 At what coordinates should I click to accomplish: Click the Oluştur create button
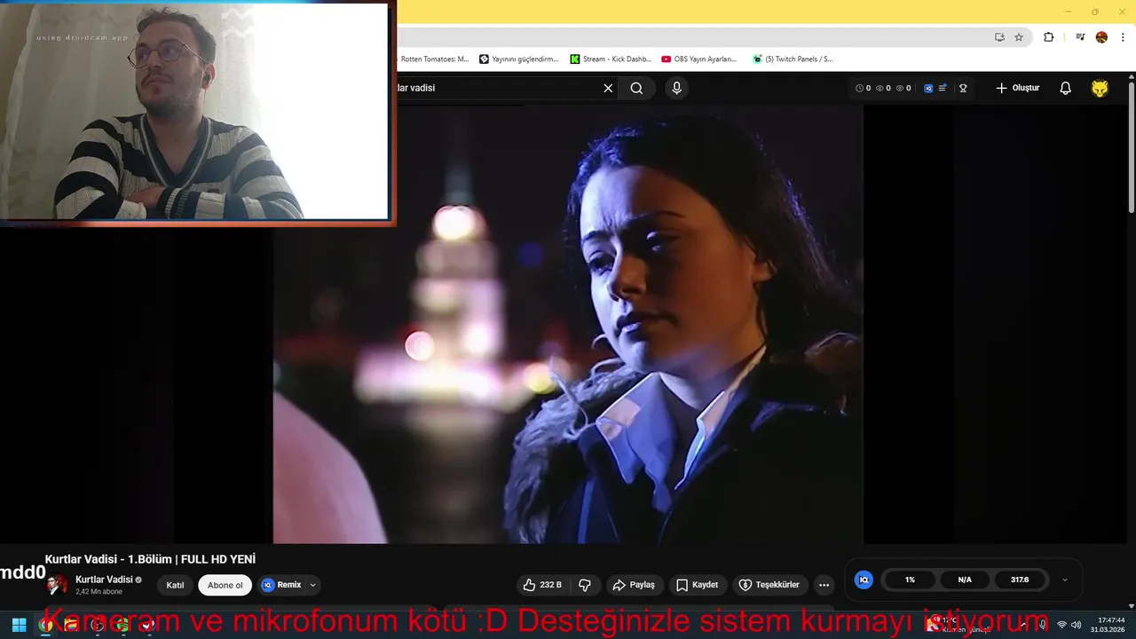pyautogui.click(x=1018, y=88)
